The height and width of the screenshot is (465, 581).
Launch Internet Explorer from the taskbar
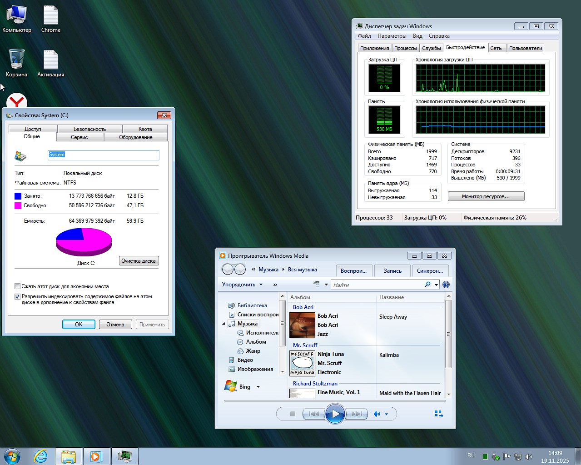(x=41, y=456)
